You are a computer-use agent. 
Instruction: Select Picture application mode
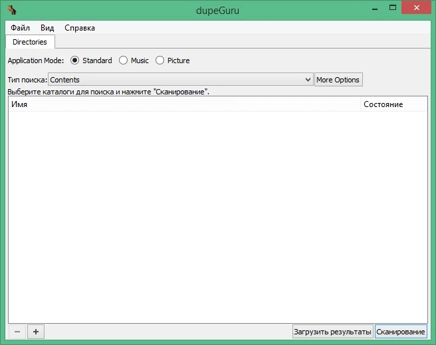(x=173, y=60)
